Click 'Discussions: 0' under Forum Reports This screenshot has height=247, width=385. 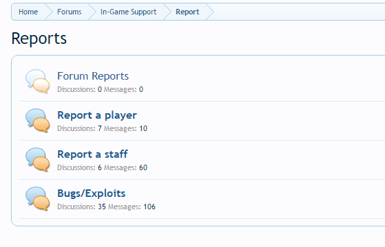tap(79, 89)
